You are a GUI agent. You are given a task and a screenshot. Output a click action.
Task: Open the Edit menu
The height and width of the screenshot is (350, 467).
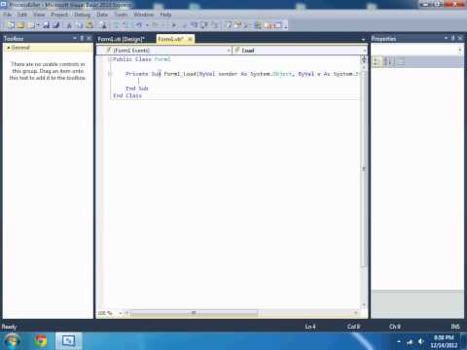[22, 15]
